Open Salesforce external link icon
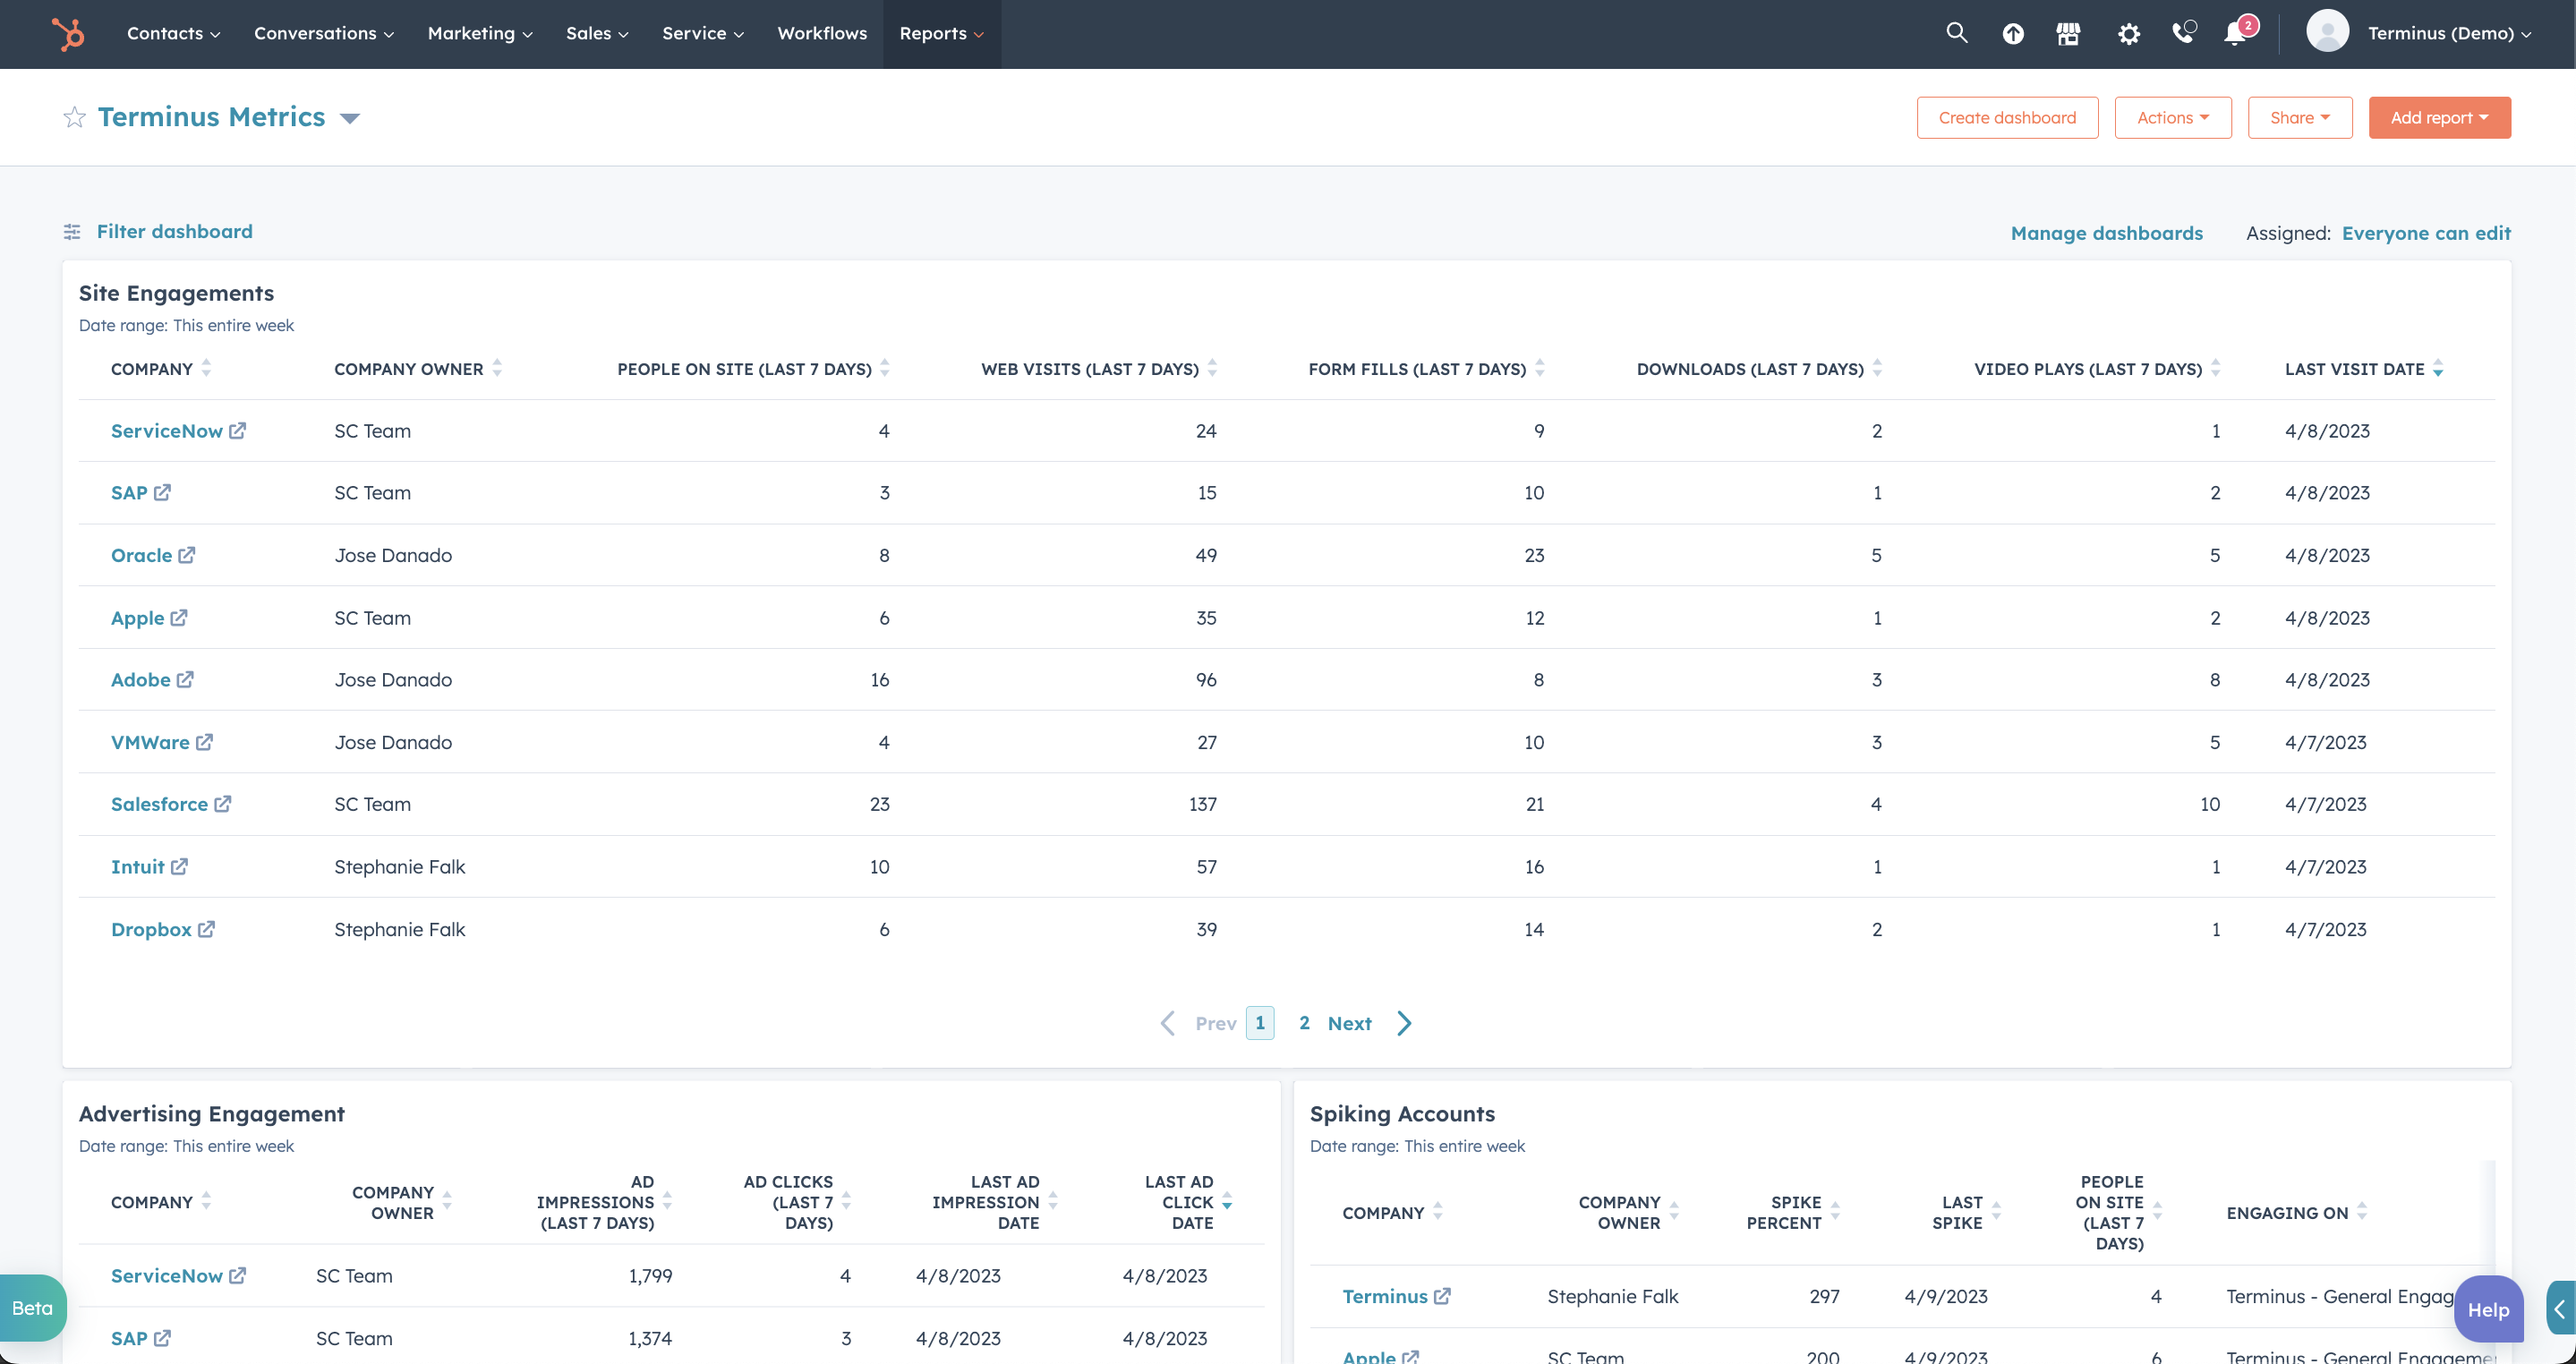The image size is (2576, 1364). click(x=222, y=803)
